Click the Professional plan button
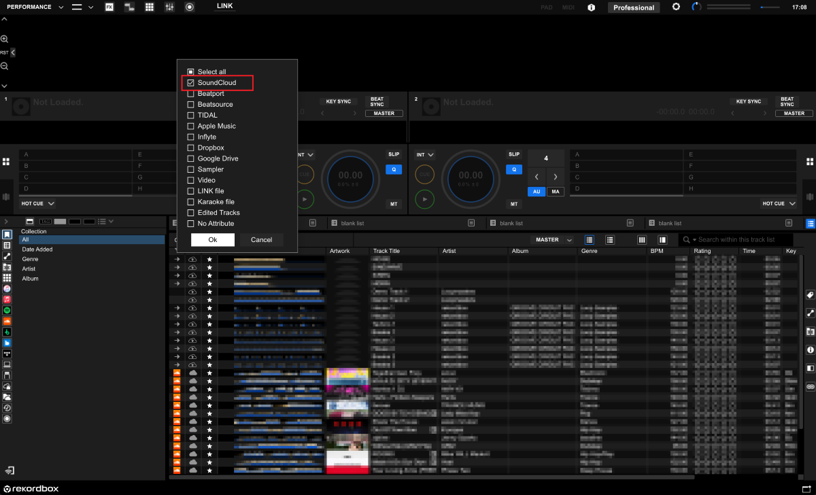The image size is (816, 495). [x=634, y=7]
